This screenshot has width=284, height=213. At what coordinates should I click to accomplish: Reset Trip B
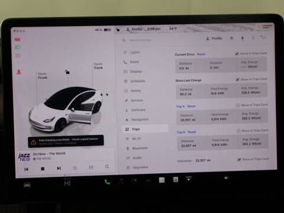192,132
